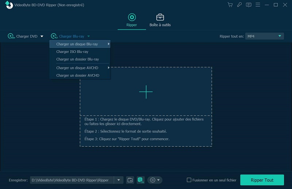The height and width of the screenshot is (189, 292).
Task: Click the Étape 1 instruction text
Action: coord(144,121)
